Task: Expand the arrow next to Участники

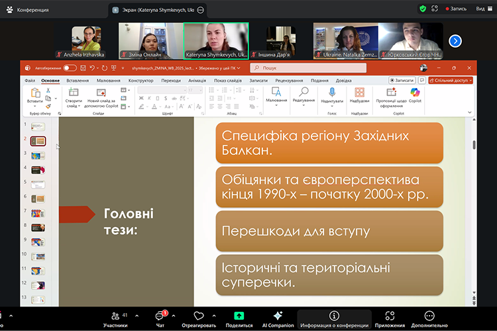Action: pyautogui.click(x=136, y=316)
